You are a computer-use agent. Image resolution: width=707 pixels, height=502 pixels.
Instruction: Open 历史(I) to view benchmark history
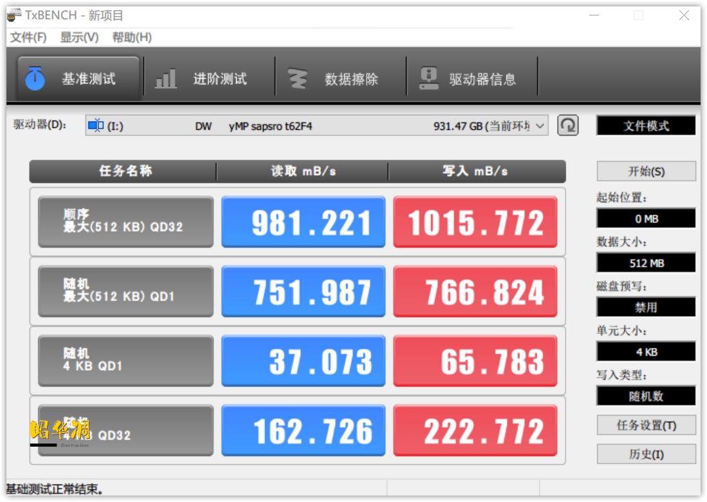646,454
